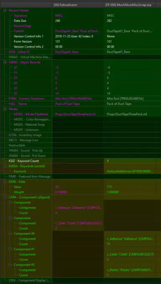Collapse the Model node

point(5,109)
